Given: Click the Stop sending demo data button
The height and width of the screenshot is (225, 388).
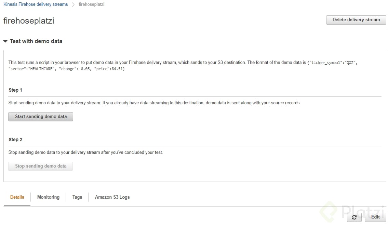Looking at the screenshot, I should pos(41,166).
